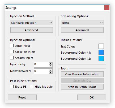Increase the Delay between spinner value
This screenshot has height=108, width=115.
tap(50, 70)
